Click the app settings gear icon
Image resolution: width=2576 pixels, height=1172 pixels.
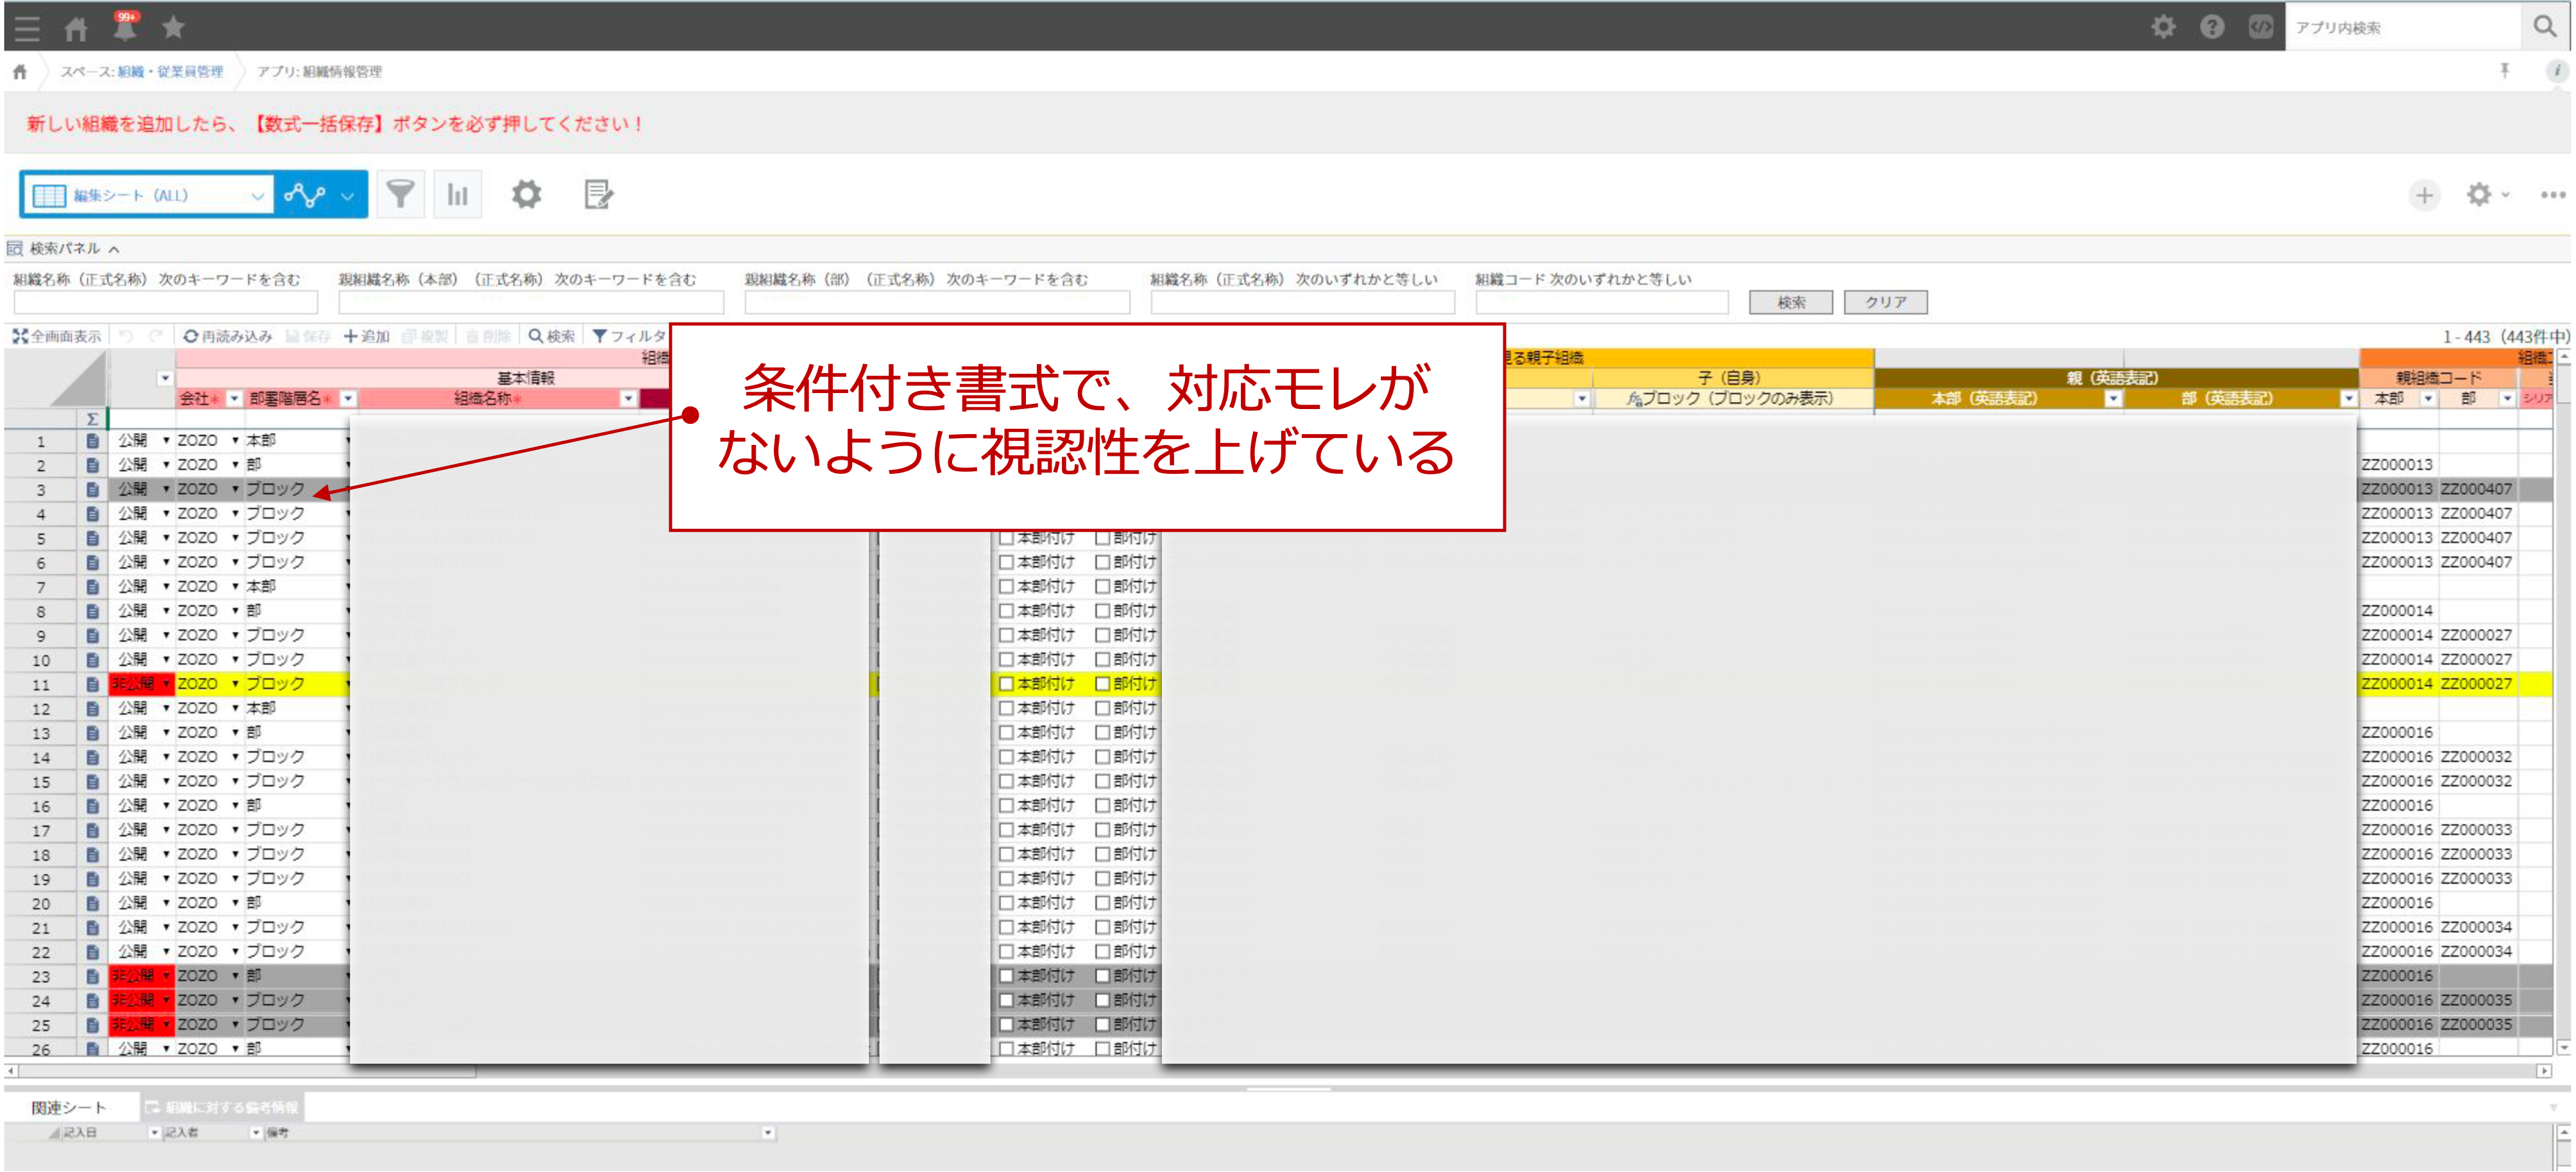point(526,194)
